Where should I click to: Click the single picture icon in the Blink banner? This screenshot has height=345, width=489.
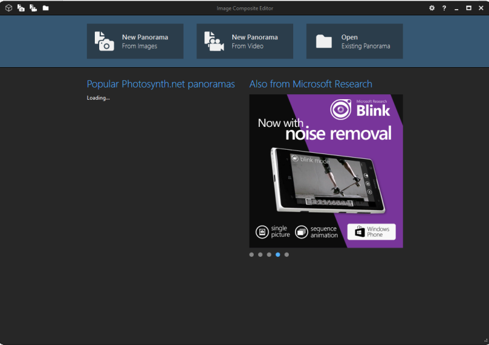(262, 232)
